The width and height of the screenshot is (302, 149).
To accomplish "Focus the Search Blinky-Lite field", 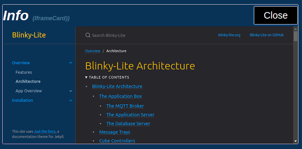I will (109, 35).
